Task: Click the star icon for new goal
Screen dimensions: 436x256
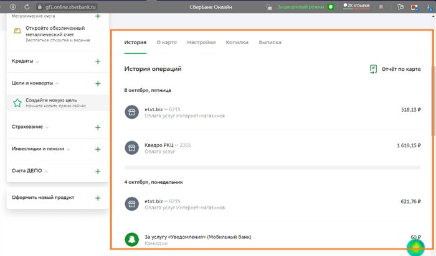Action: click(17, 103)
